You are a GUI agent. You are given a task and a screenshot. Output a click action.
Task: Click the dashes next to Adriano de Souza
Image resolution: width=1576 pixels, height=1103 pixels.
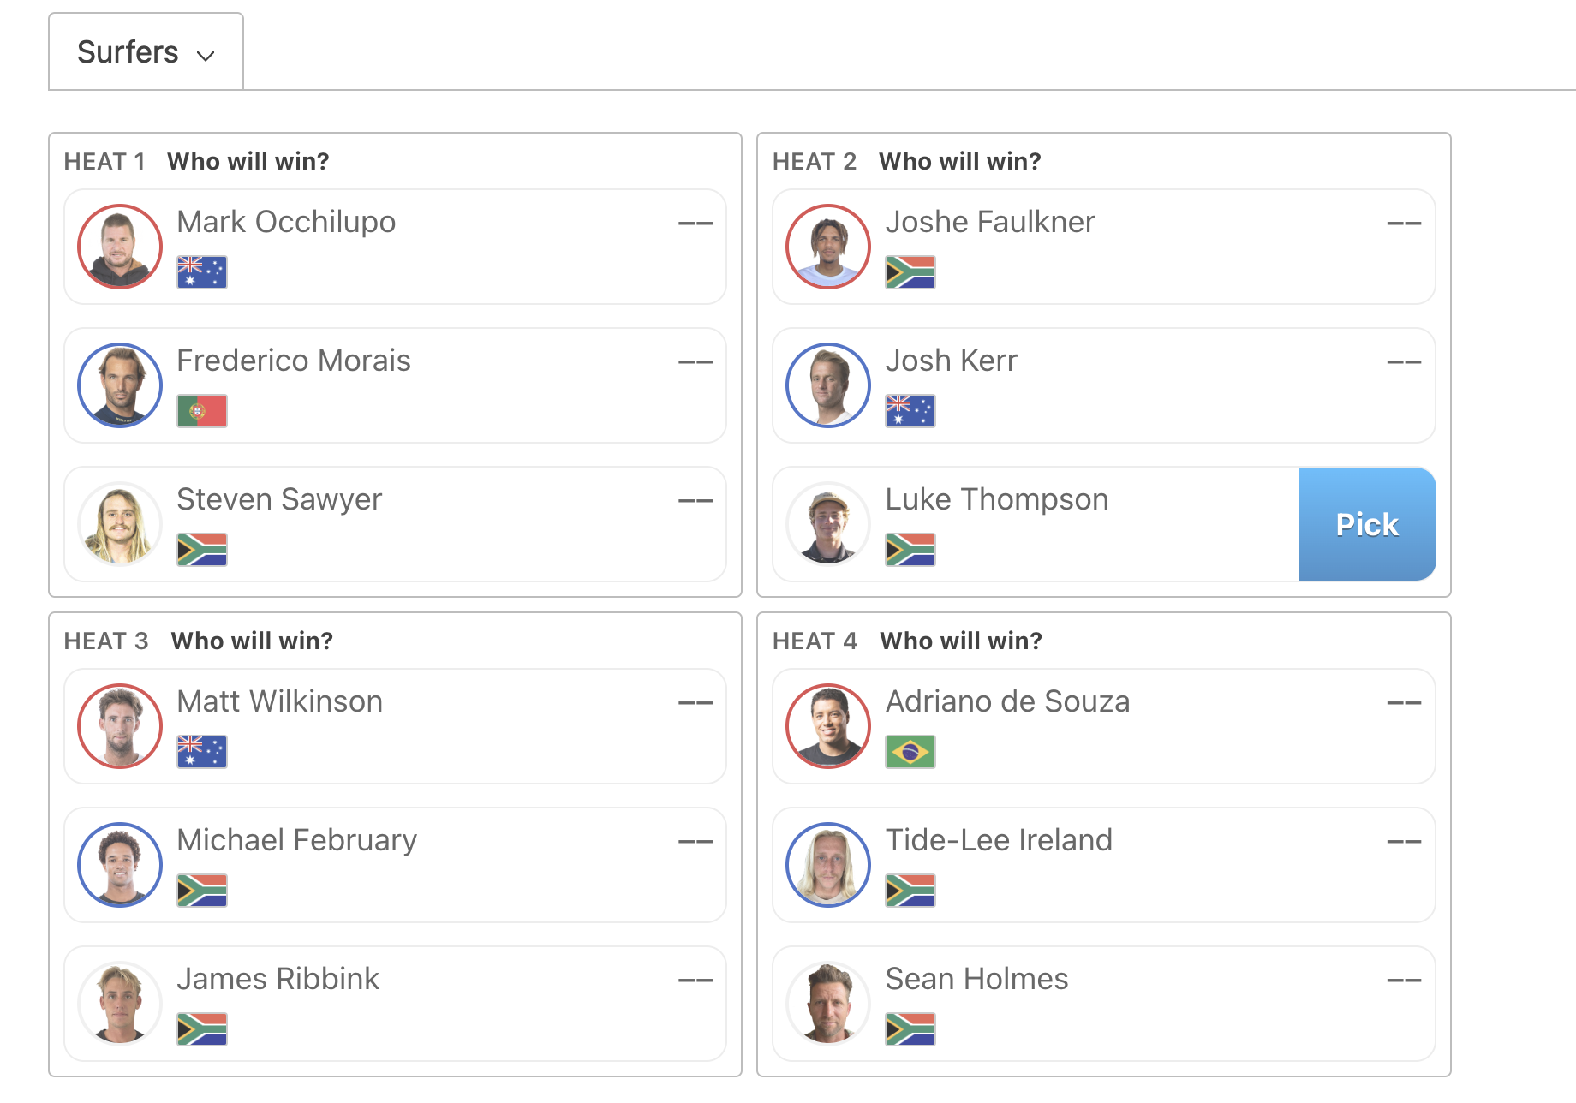(1404, 703)
